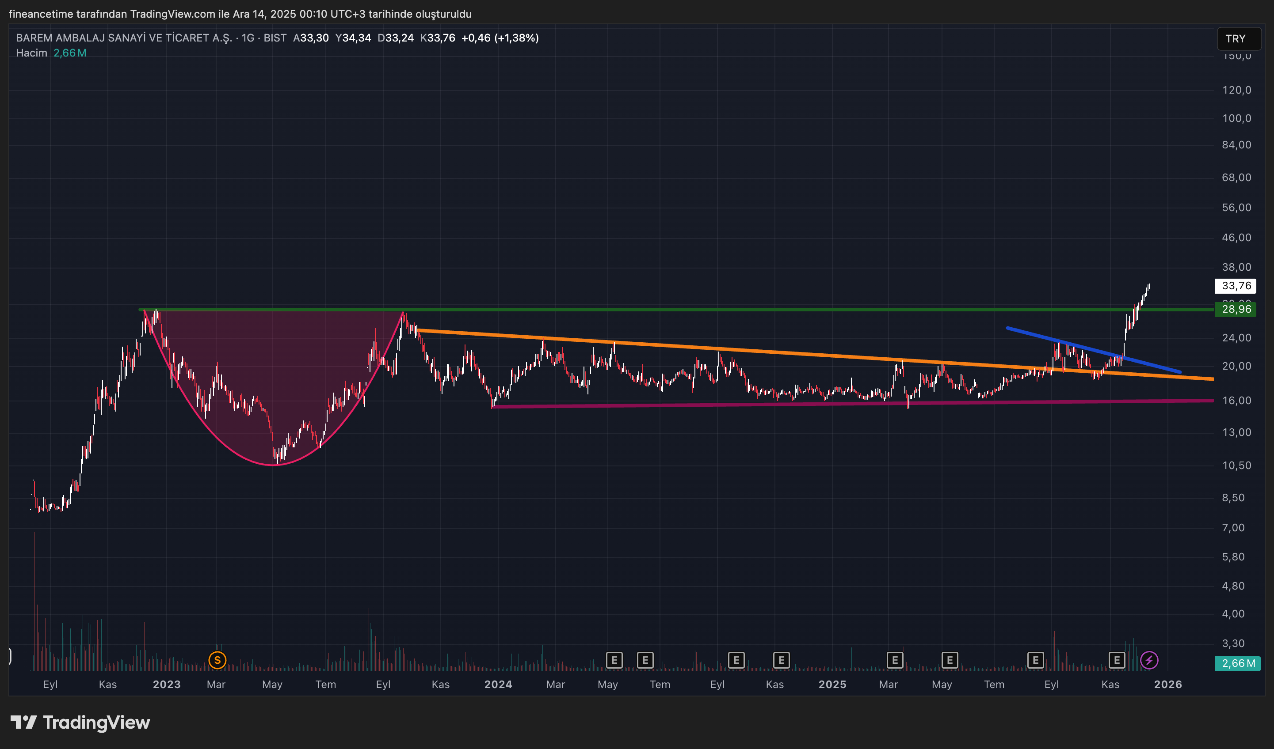Click the teal 2,66 M volume label on the price axis
This screenshot has height=749, width=1274.
(1238, 663)
